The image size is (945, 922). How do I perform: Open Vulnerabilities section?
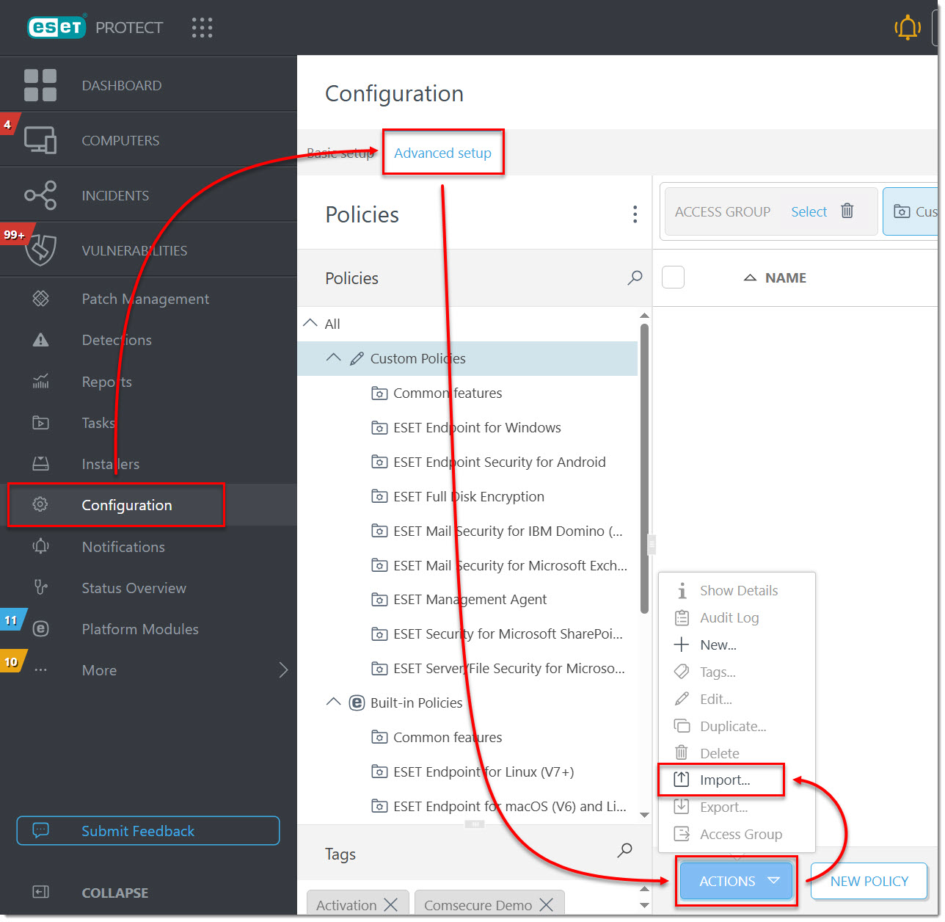tap(148, 250)
